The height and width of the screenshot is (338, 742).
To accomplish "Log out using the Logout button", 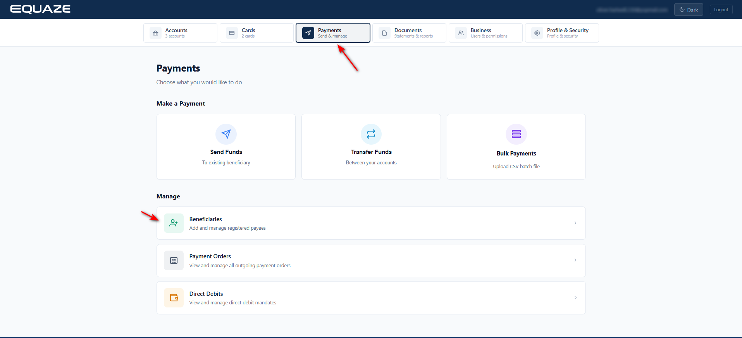I will point(721,10).
